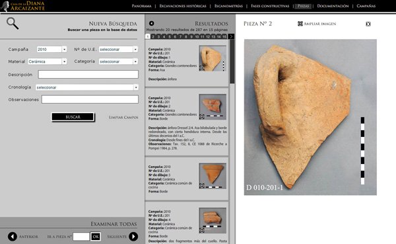
Task: Open the Categoría dropdown
Action: (x=118, y=61)
